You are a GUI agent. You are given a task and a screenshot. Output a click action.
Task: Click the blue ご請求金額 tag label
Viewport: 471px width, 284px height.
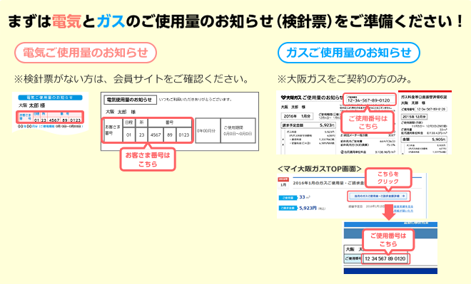[x=288, y=209]
